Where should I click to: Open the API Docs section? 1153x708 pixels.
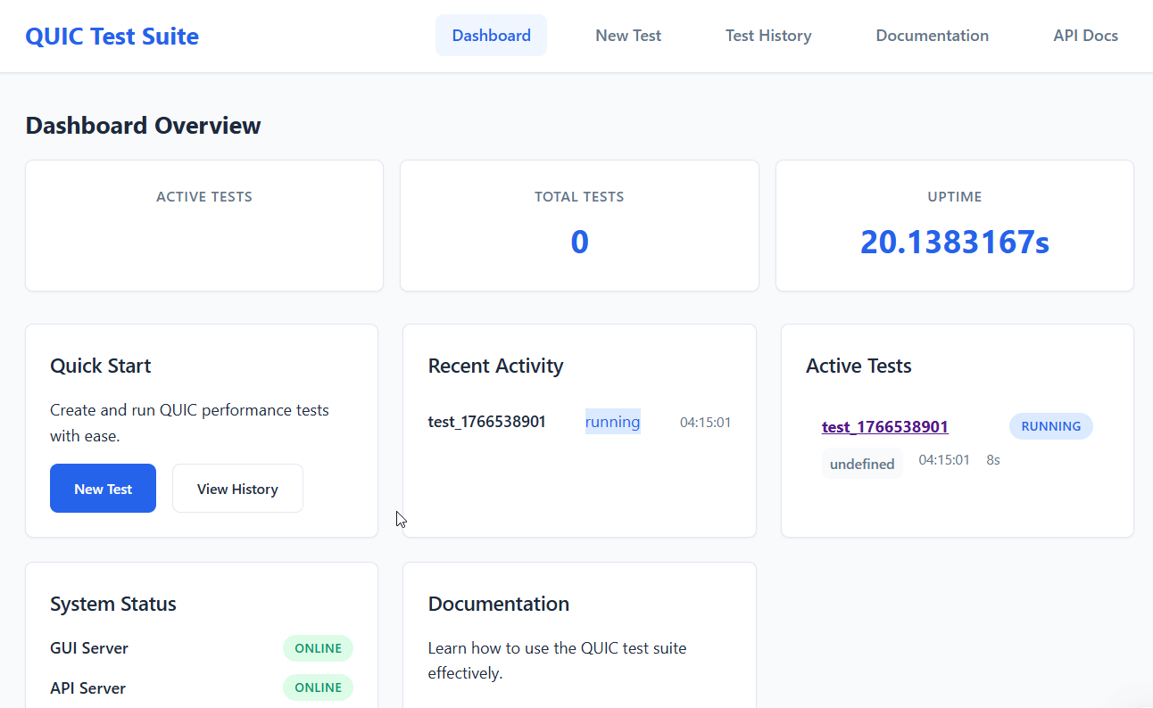click(1085, 35)
